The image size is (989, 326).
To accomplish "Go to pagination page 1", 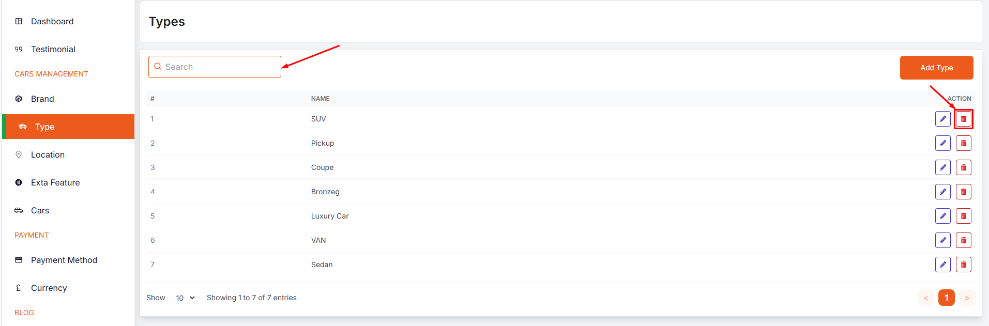I will pos(946,298).
